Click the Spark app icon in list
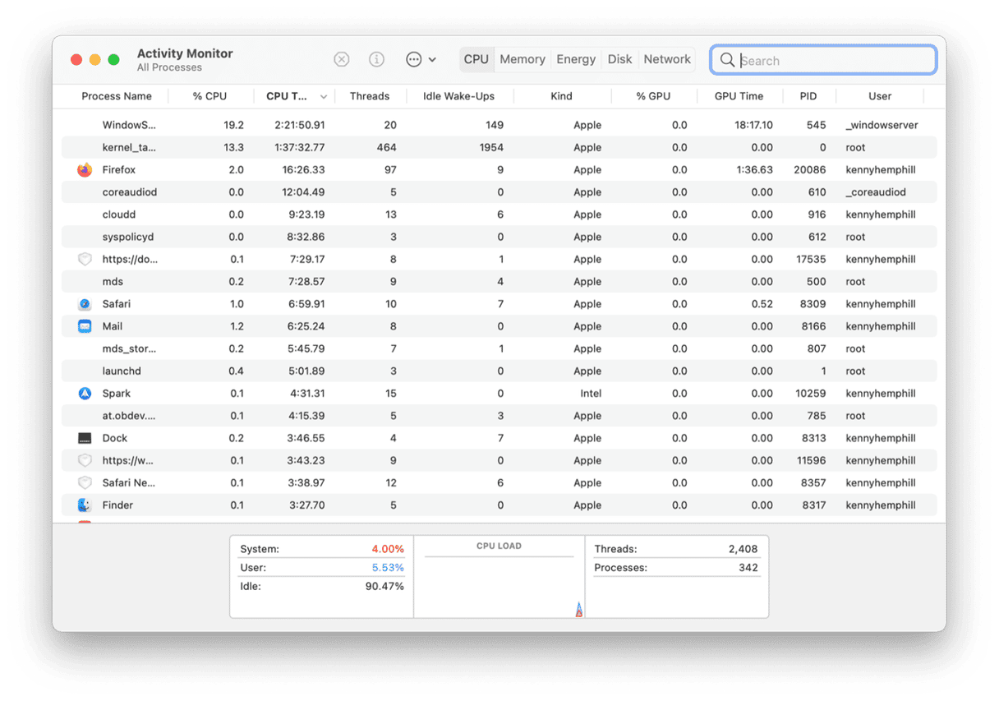This screenshot has width=999, height=701. click(x=85, y=394)
